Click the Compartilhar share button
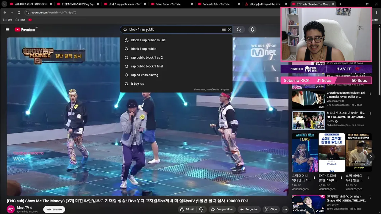The image size is (381, 214). point(222,209)
